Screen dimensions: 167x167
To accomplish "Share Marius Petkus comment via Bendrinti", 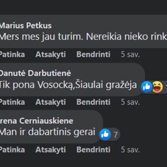I will pos(94,54).
